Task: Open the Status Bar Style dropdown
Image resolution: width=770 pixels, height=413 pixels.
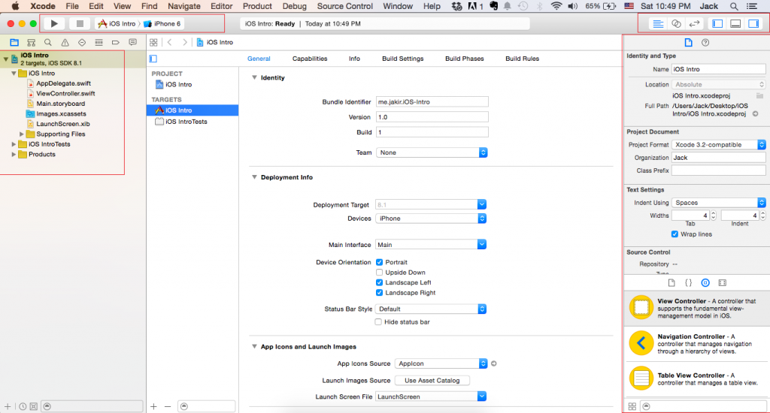Action: point(432,309)
